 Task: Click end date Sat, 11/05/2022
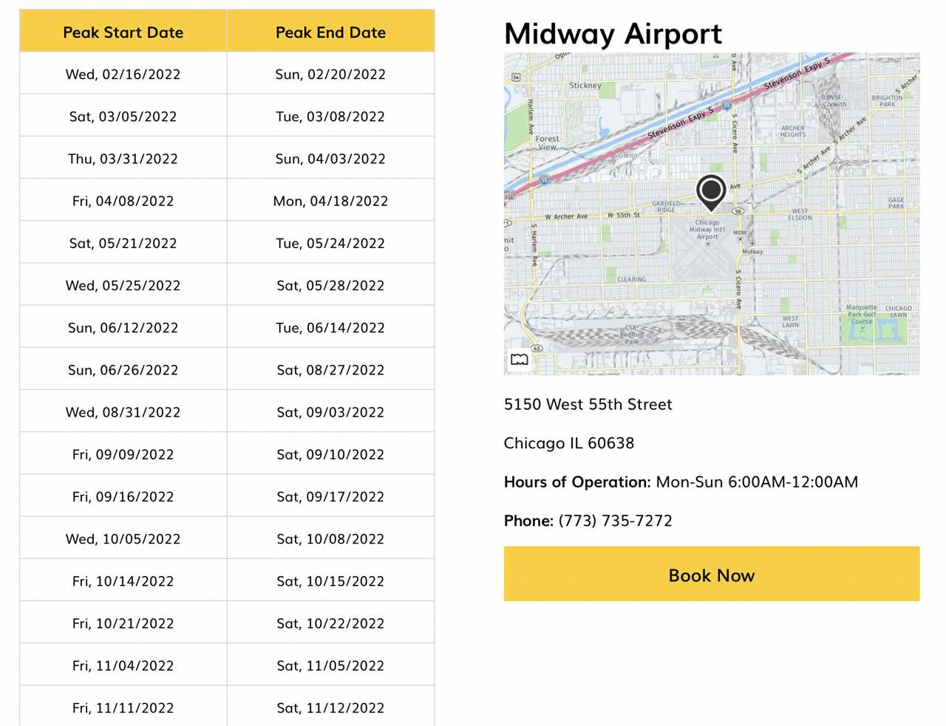330,666
